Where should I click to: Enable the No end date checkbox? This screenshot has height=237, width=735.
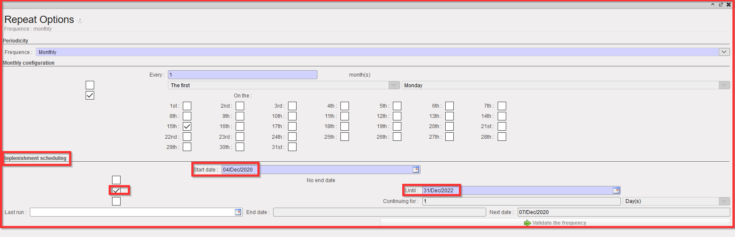coord(116,180)
